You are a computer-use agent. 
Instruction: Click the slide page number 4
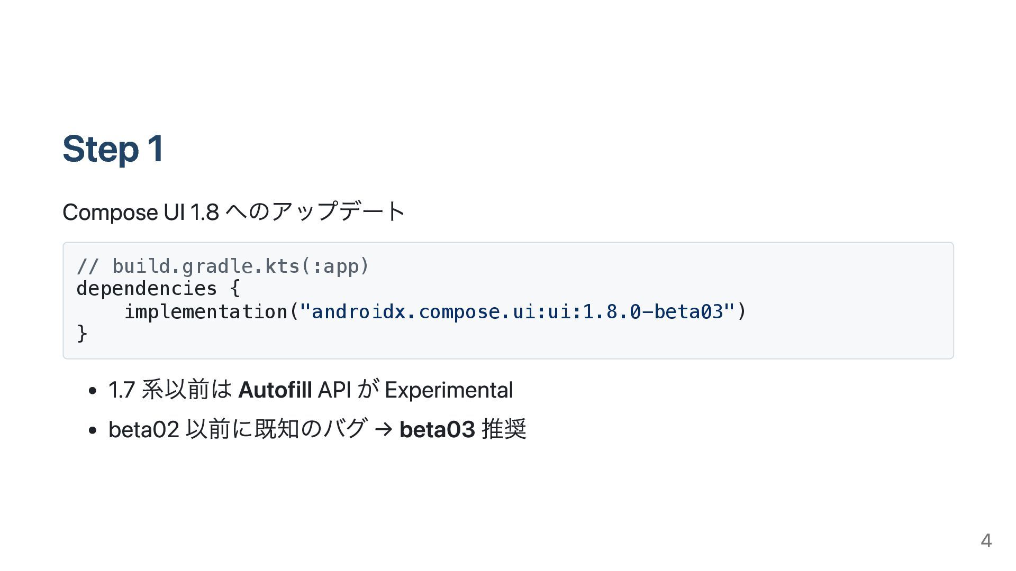(986, 540)
